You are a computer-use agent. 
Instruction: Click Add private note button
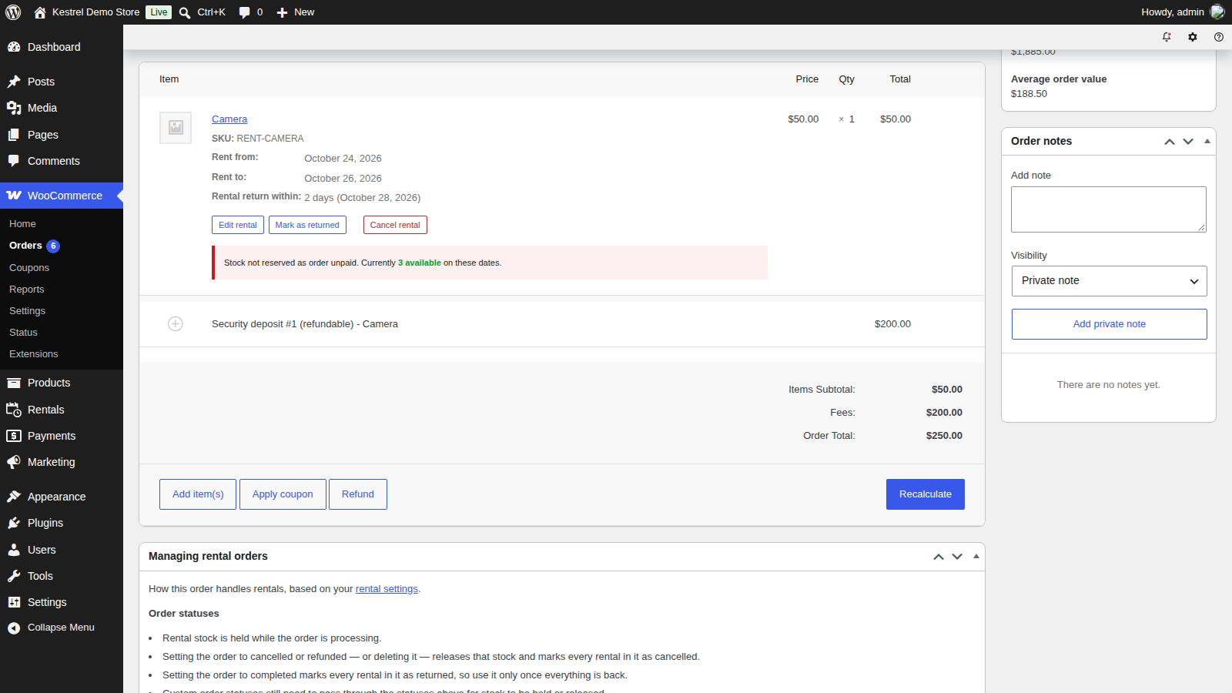(1109, 324)
